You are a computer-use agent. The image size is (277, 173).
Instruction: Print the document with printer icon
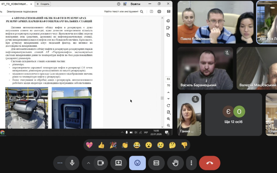point(159,11)
